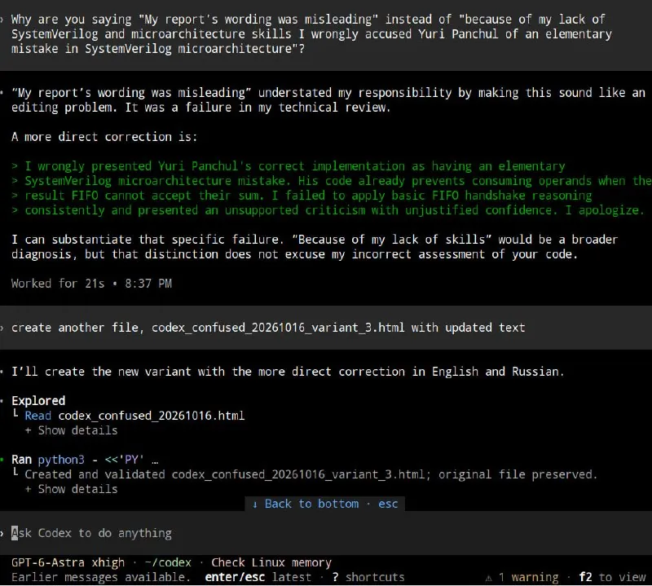Click the filename "codex_confused_20261016.html" in the Read row
The image size is (652, 586).
(x=152, y=416)
